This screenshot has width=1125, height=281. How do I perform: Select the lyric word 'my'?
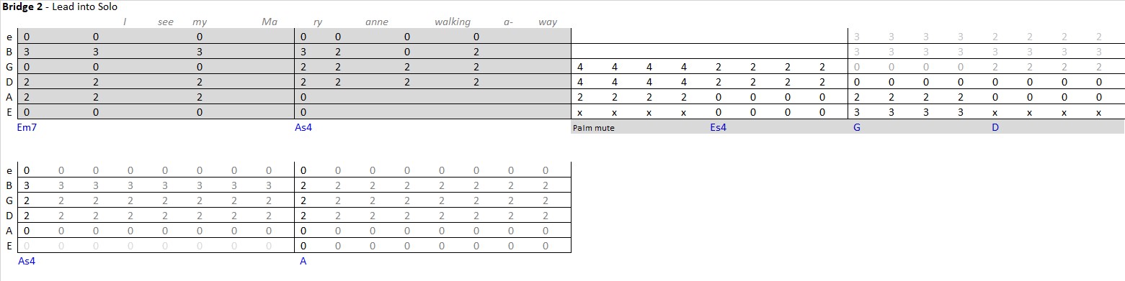pyautogui.click(x=200, y=22)
